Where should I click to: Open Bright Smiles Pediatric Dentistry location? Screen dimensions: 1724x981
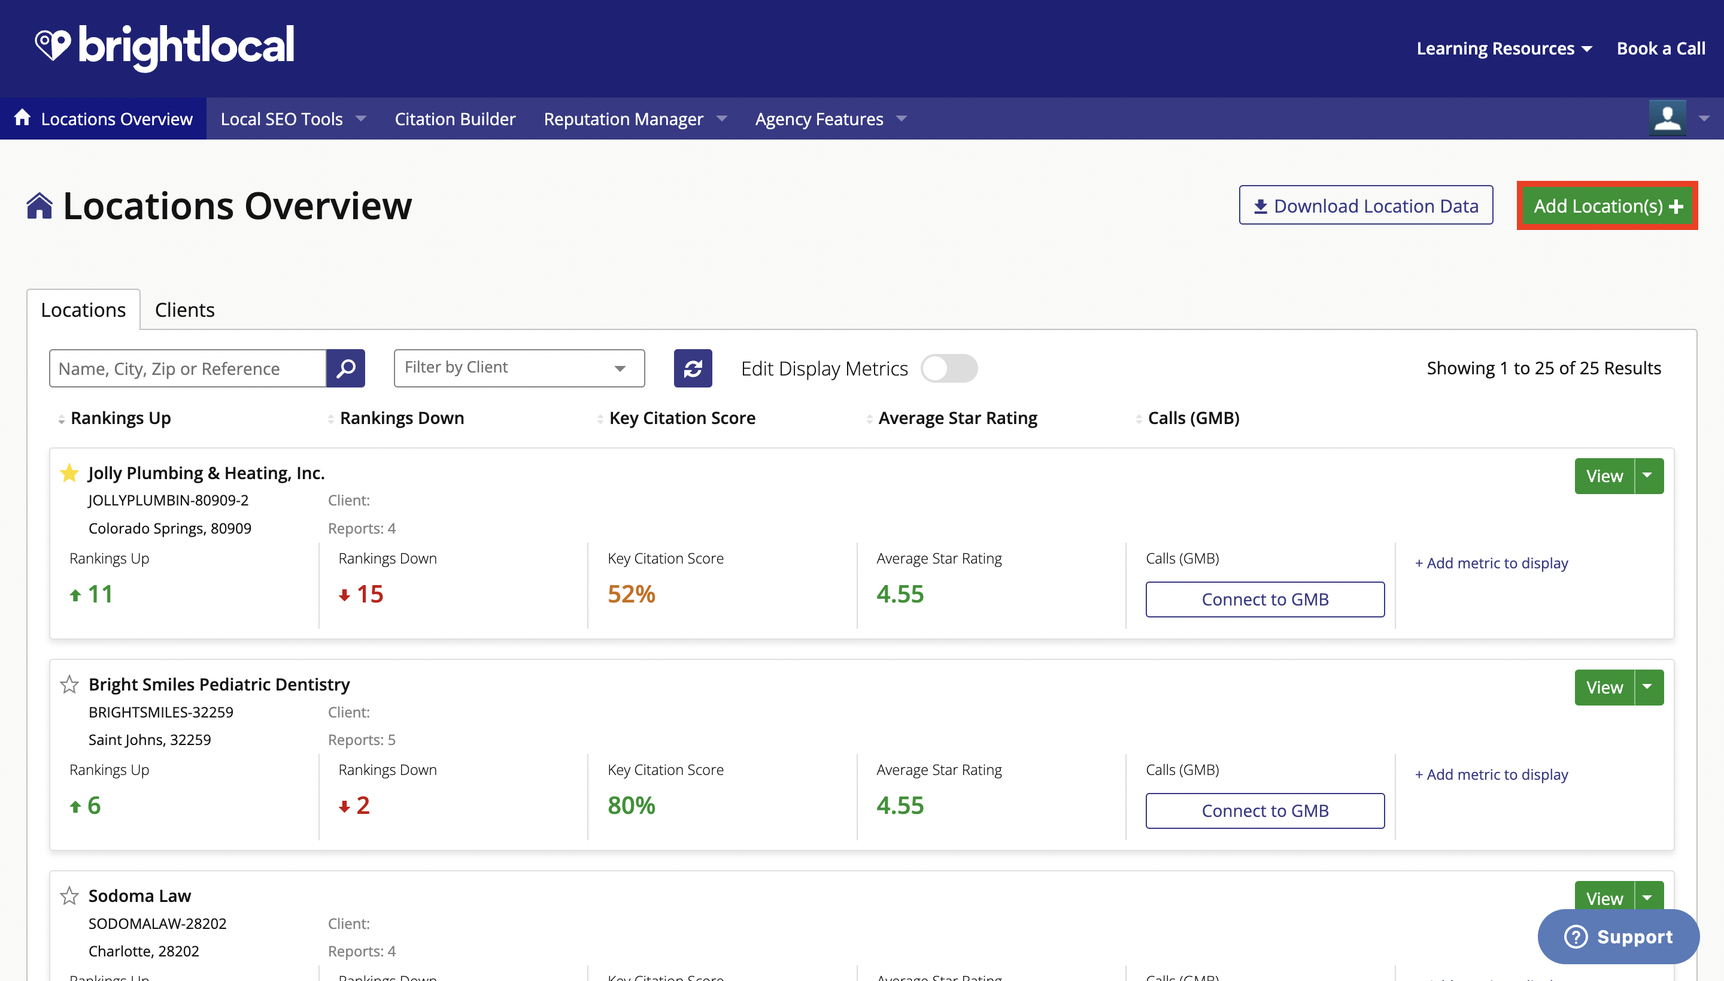219,685
